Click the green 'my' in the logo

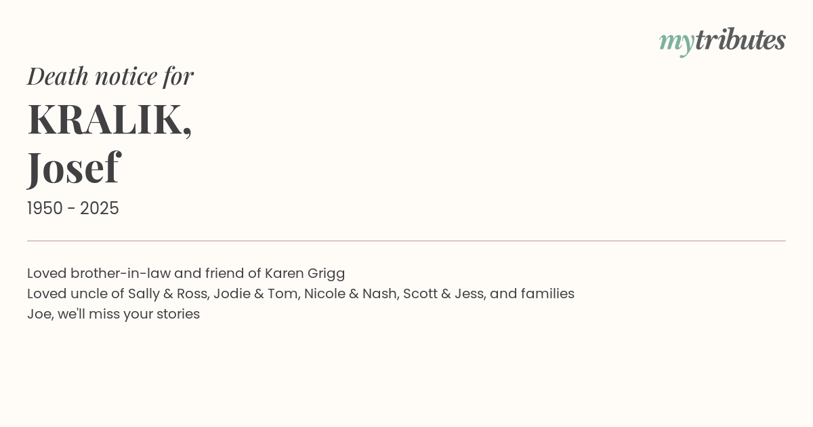(x=677, y=43)
